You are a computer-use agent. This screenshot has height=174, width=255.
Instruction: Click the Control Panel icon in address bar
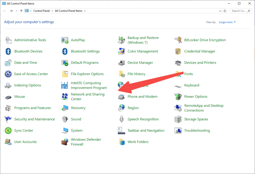27,11
